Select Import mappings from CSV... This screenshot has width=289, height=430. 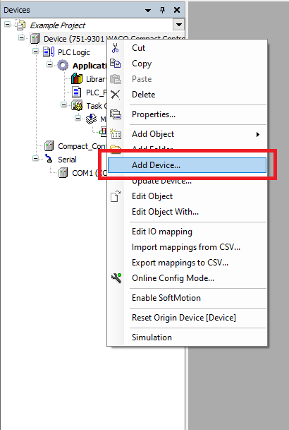click(x=186, y=247)
